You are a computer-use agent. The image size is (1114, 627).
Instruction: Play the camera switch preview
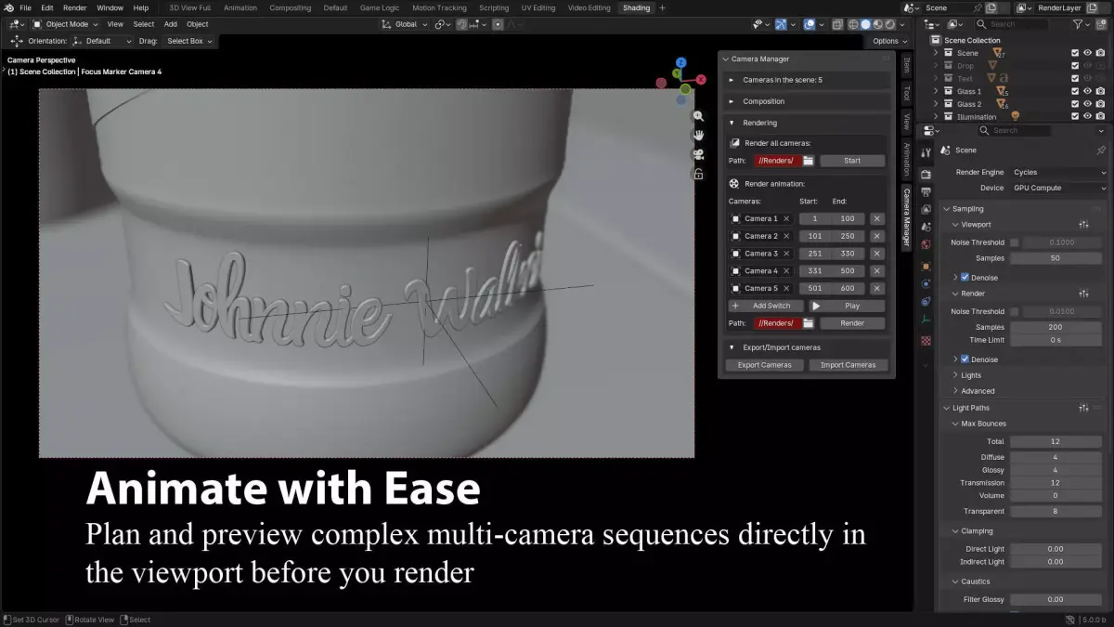coord(846,306)
